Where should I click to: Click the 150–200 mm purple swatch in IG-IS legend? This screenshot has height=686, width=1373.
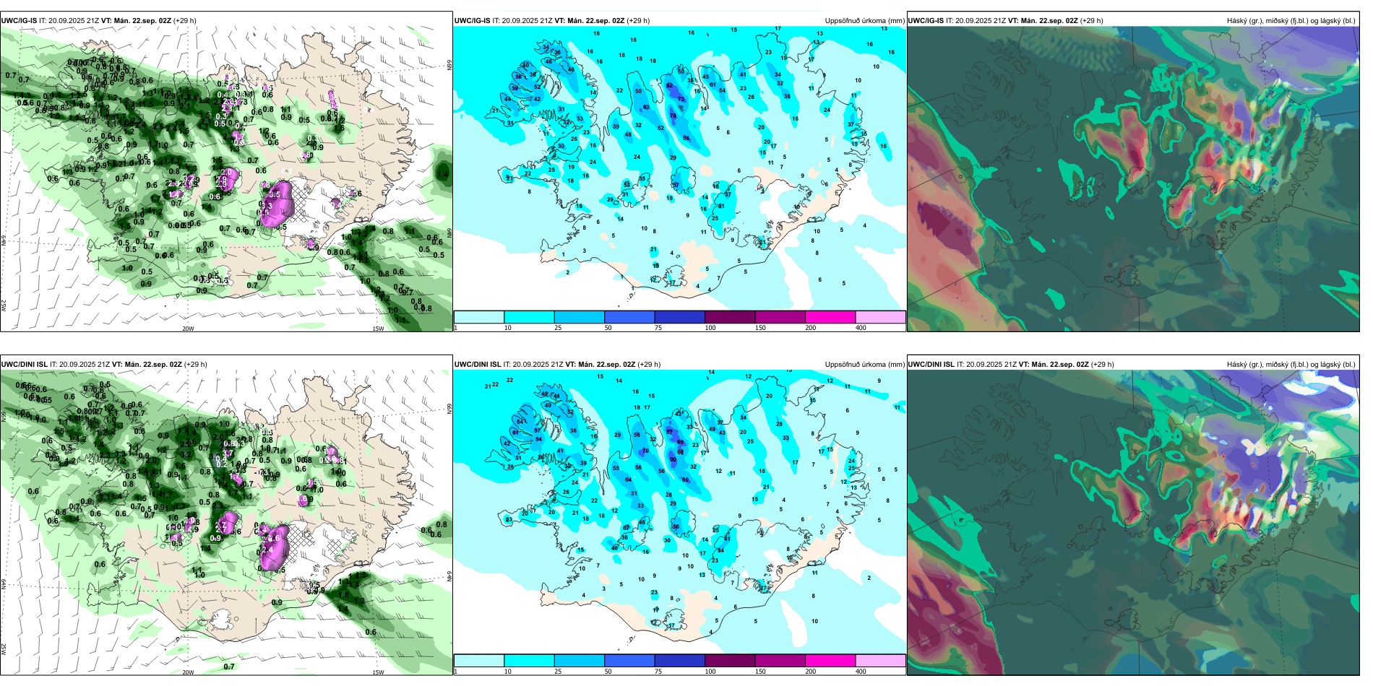780,317
